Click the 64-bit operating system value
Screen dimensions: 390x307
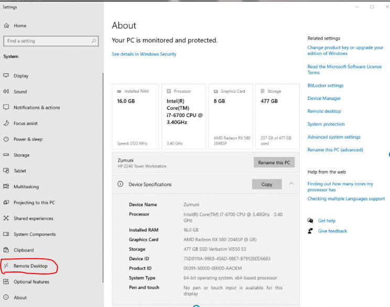tap(230, 278)
